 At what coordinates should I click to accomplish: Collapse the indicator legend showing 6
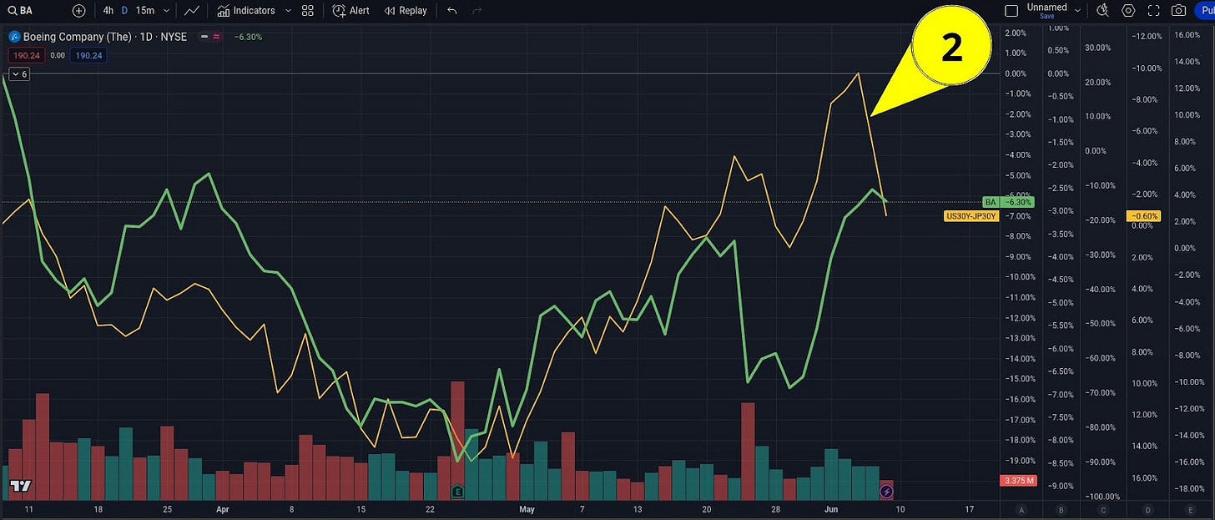19,74
